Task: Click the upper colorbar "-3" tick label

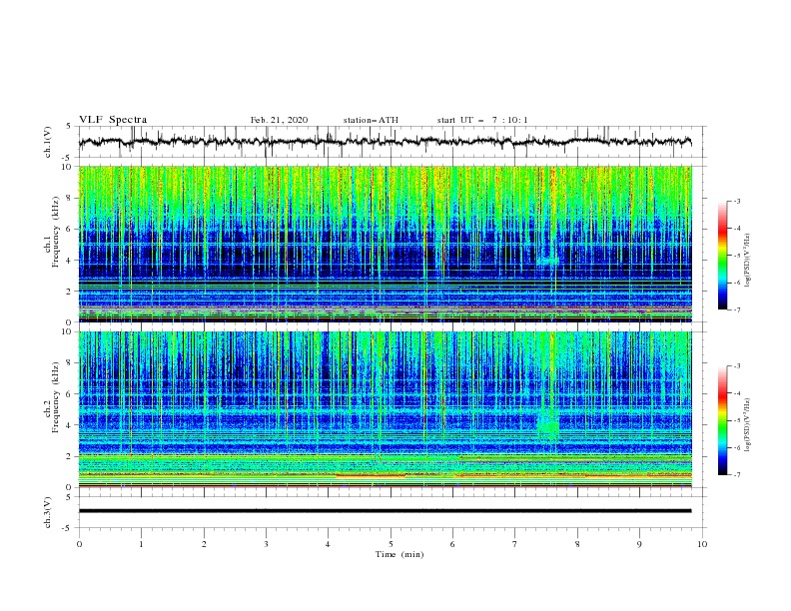Action: tap(736, 201)
